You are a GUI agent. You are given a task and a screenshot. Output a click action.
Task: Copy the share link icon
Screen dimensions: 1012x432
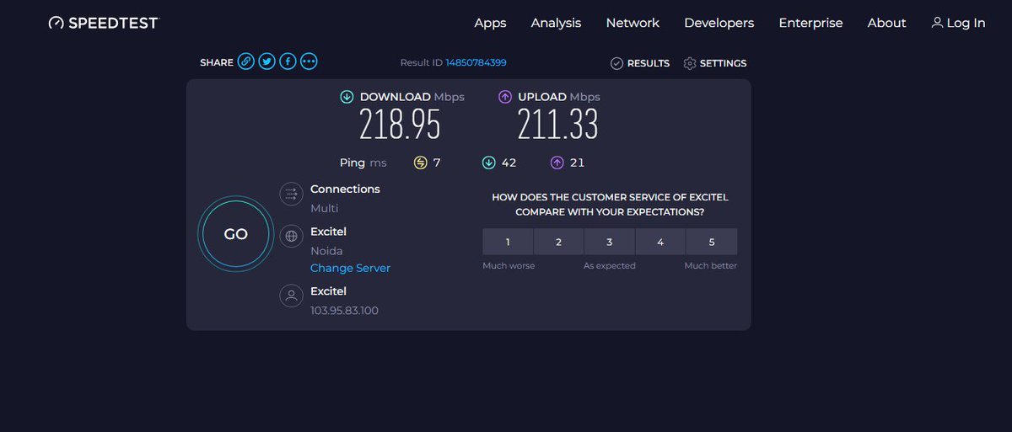coord(245,61)
